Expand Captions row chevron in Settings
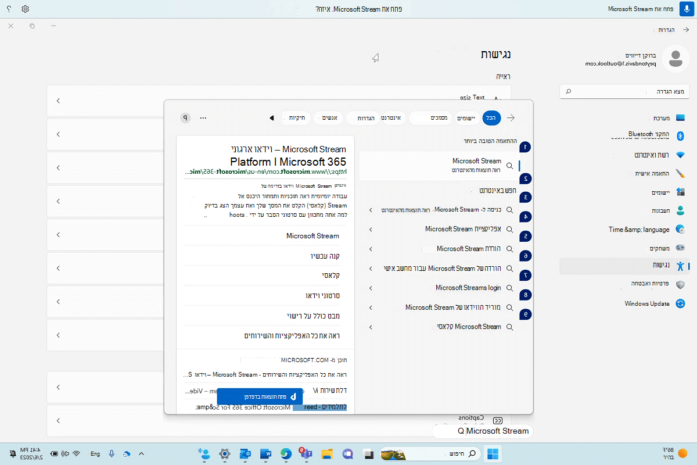 (x=58, y=420)
